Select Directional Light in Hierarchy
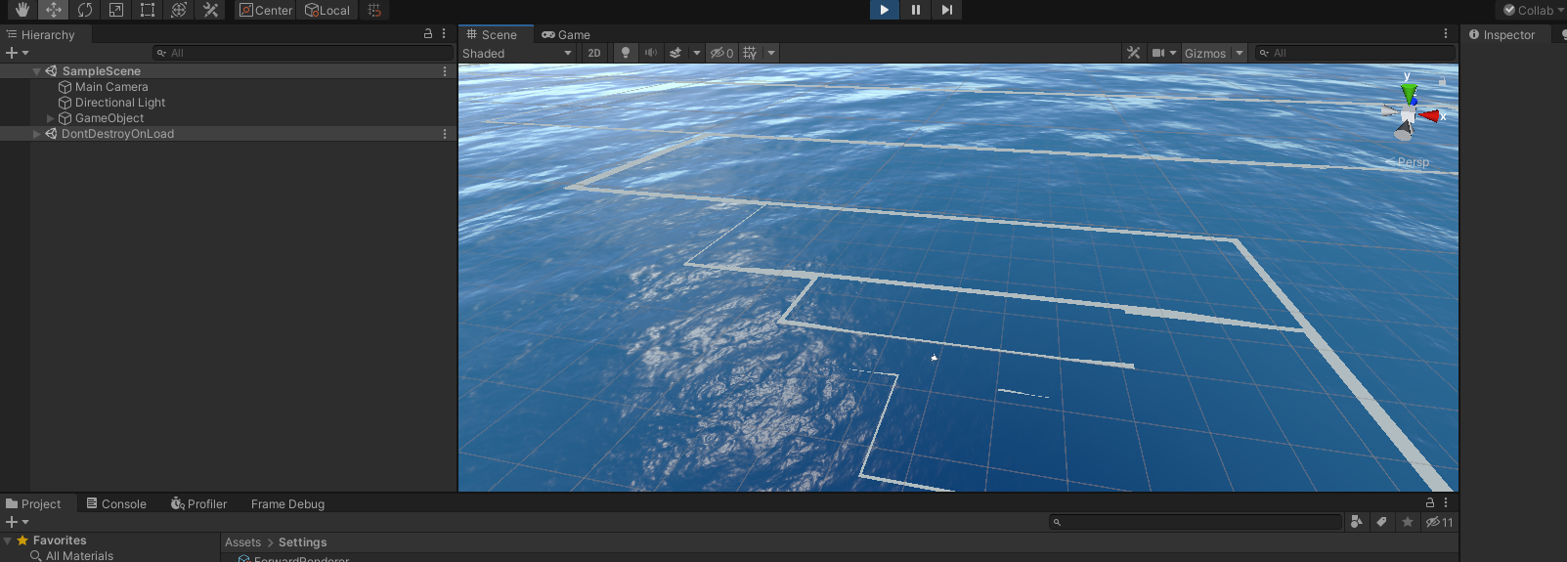Viewport: 1567px width, 562px height. pyautogui.click(x=119, y=103)
